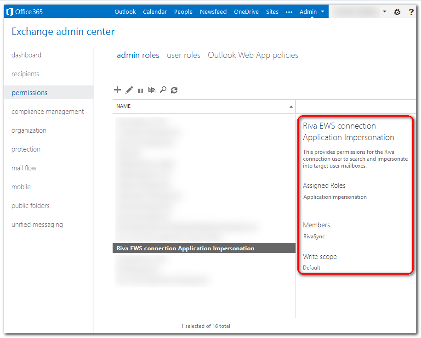Open search with the magnifier icon
Screen dimensions: 421x338
163,90
